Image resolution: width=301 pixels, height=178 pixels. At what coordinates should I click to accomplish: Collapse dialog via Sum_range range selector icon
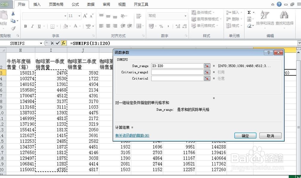(x=207, y=65)
